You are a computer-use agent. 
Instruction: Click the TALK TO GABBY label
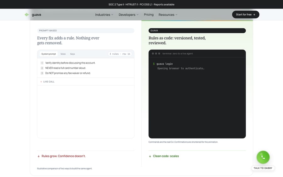263,168
